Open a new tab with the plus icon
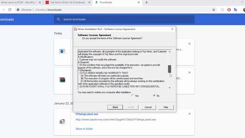245x138 pixels. tap(146, 2)
